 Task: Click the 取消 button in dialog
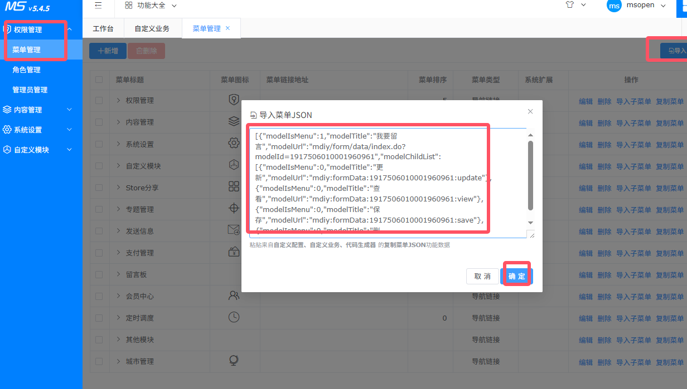(x=482, y=277)
